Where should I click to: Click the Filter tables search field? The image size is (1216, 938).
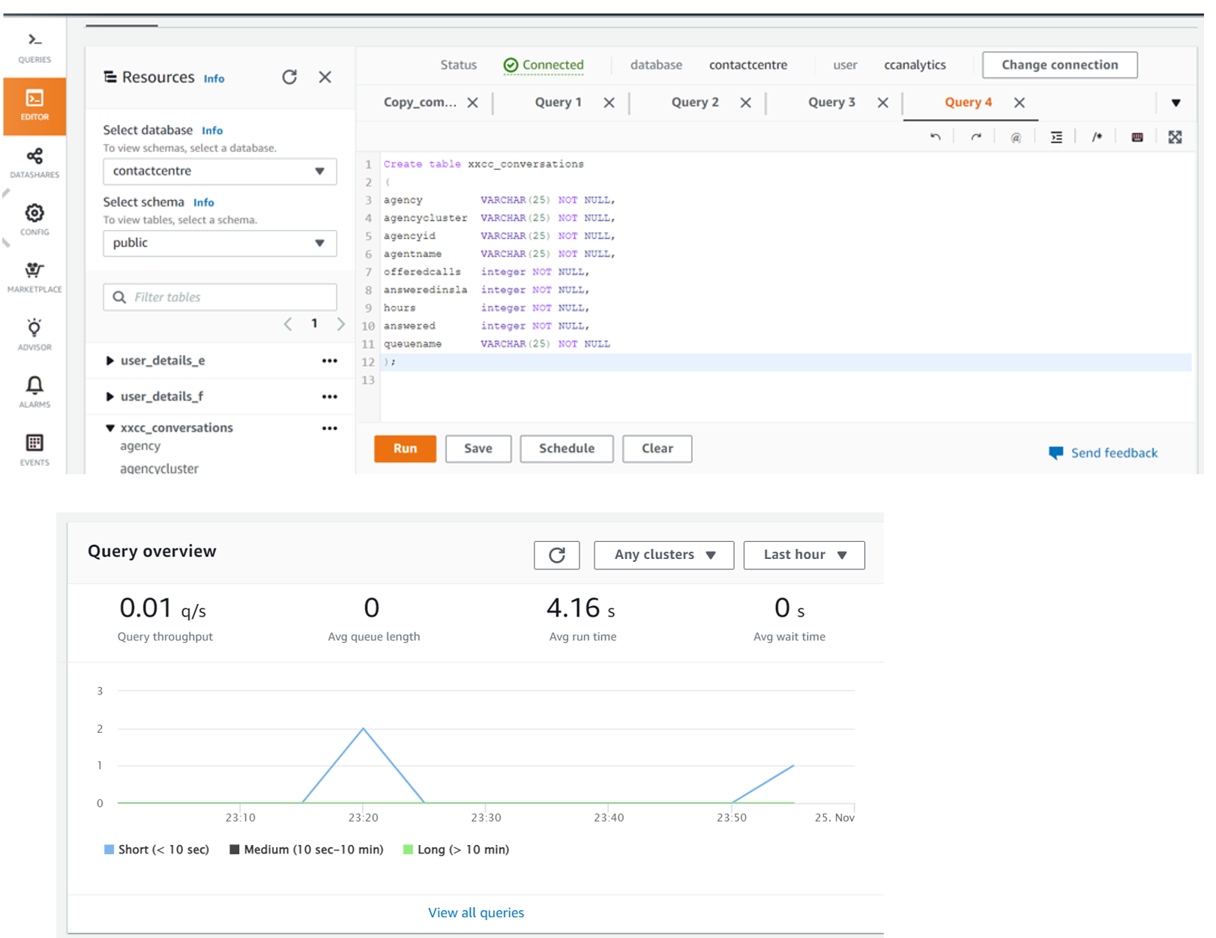pos(229,297)
